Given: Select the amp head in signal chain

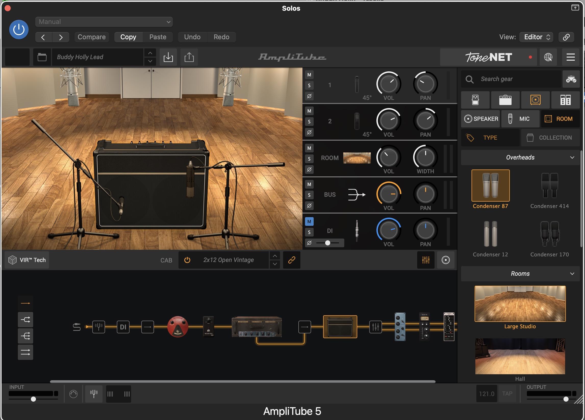Looking at the screenshot, I should [257, 327].
